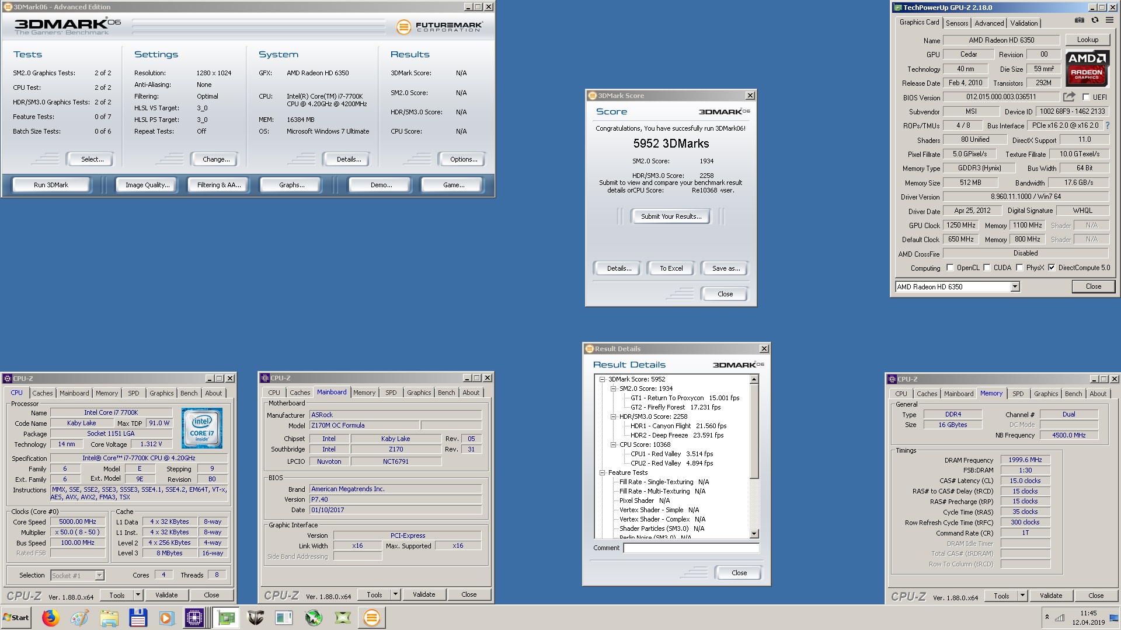The image size is (1121, 630).
Task: Click the Bus Interface question mark
Action: pos(1107,125)
